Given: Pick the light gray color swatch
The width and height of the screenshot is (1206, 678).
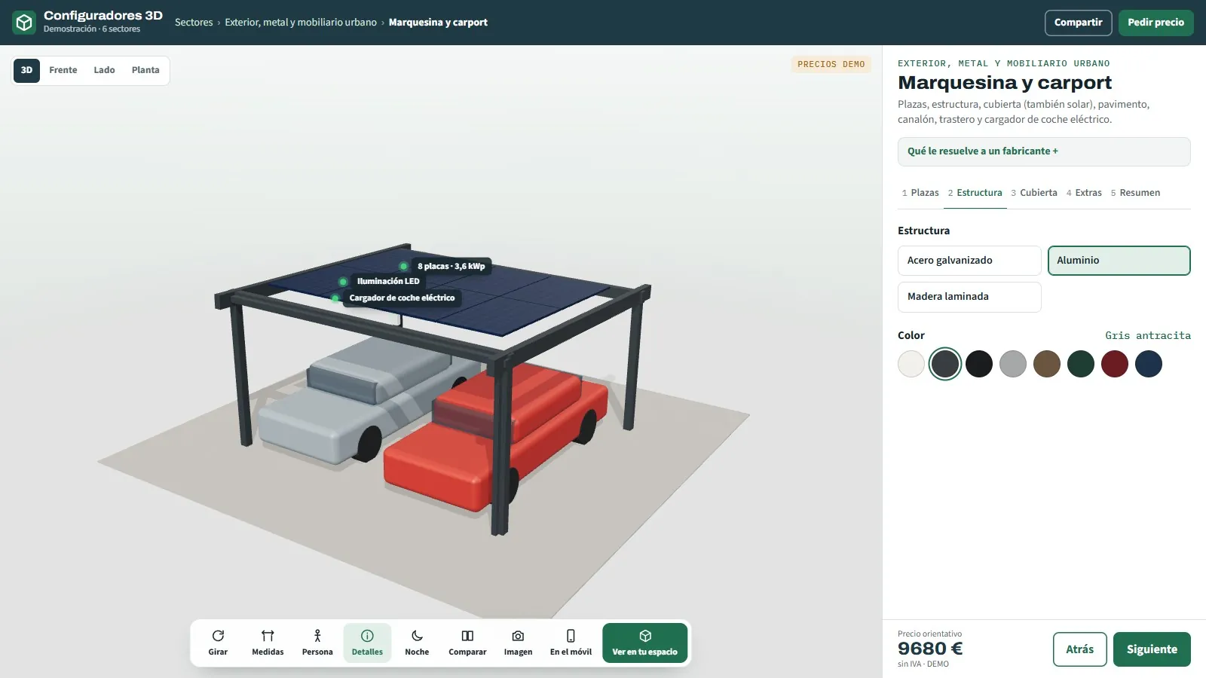Looking at the screenshot, I should pos(1013,364).
